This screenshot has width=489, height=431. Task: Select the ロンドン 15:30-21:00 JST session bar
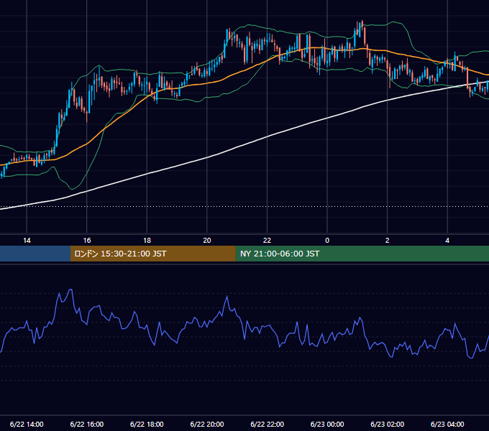point(152,254)
